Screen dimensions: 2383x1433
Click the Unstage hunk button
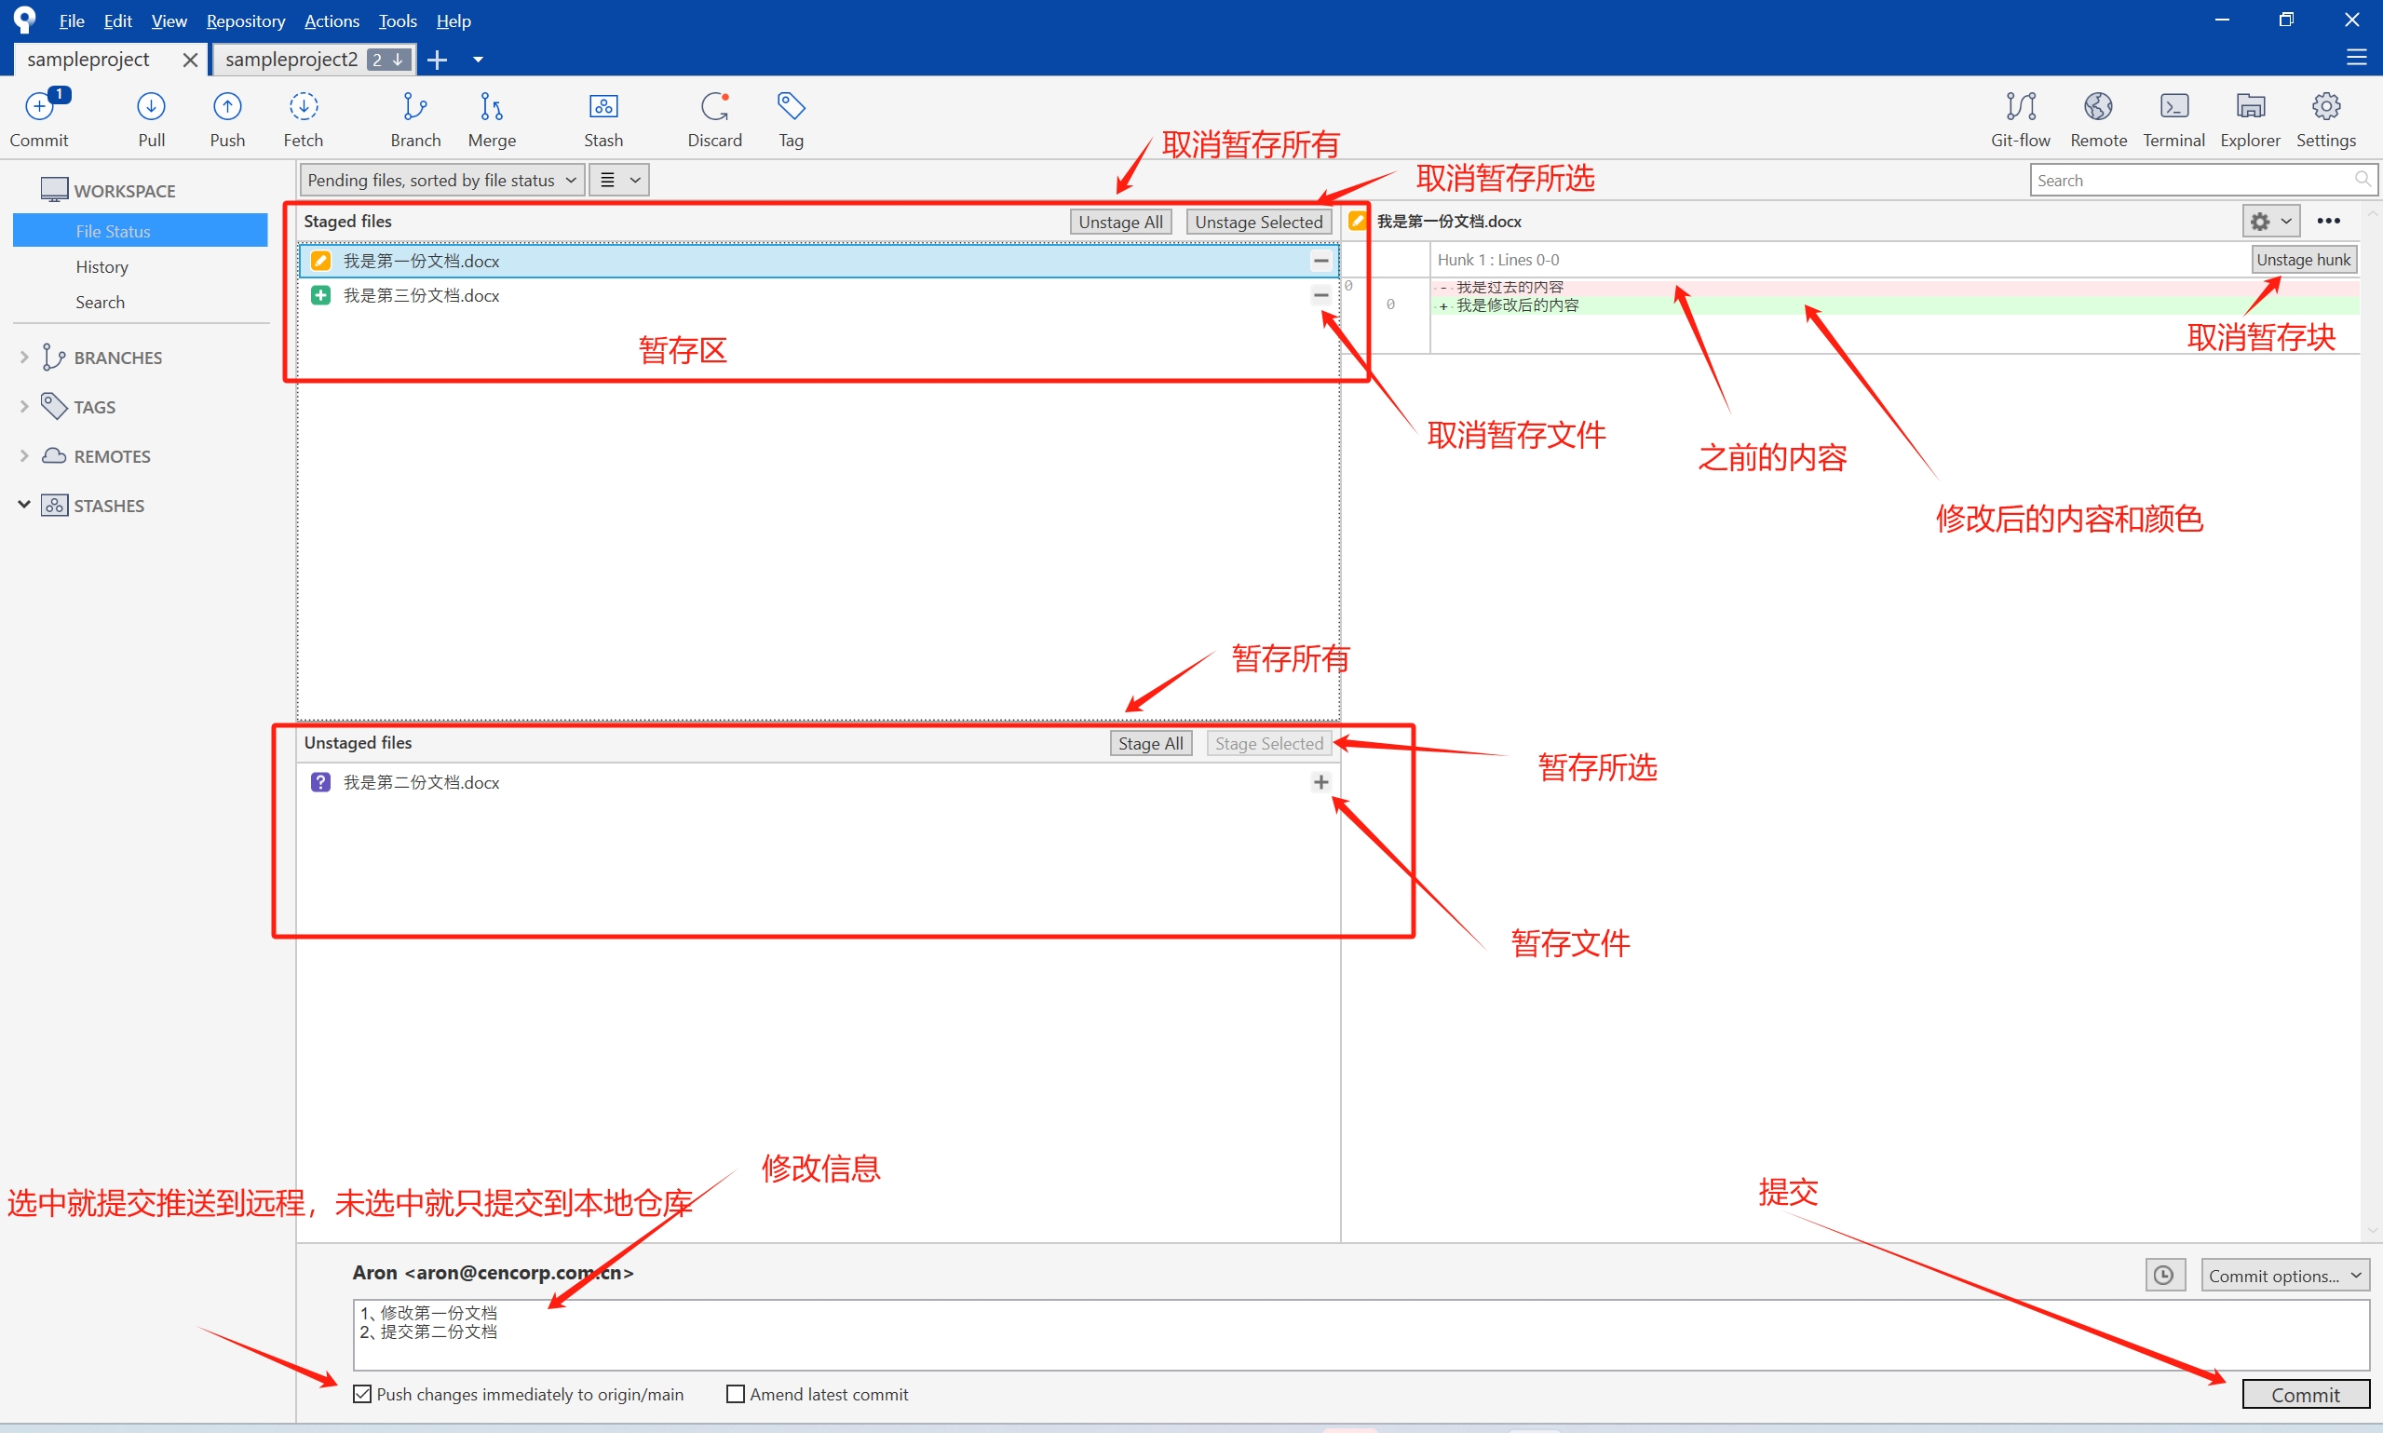[2302, 259]
